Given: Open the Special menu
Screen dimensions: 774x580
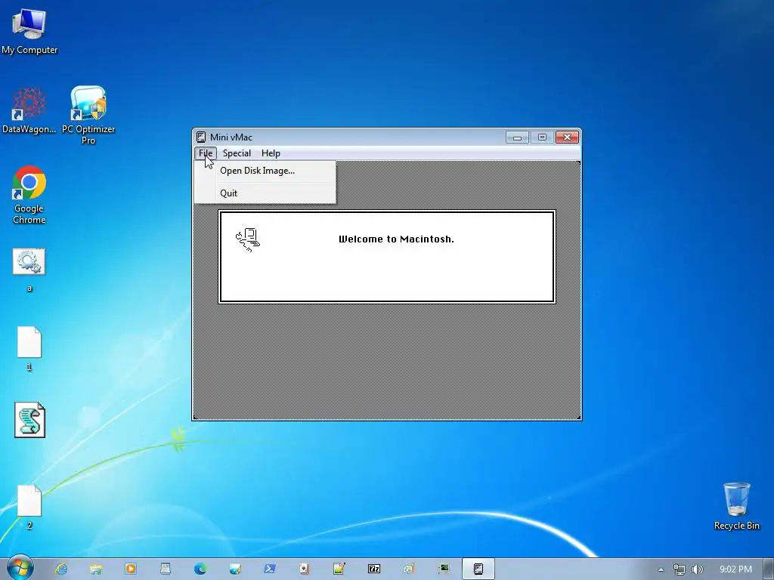Looking at the screenshot, I should [x=237, y=153].
